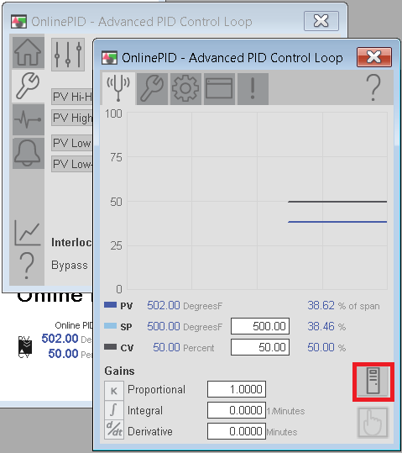
Task: Click the SP setpoint entry field
Action: coord(260,326)
